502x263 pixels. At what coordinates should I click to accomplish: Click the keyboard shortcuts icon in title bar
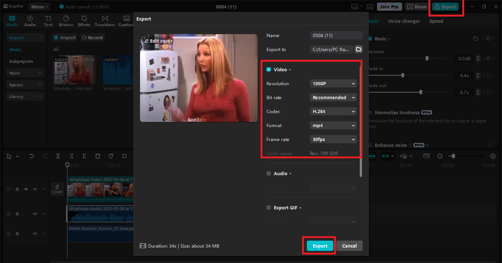click(x=370, y=7)
